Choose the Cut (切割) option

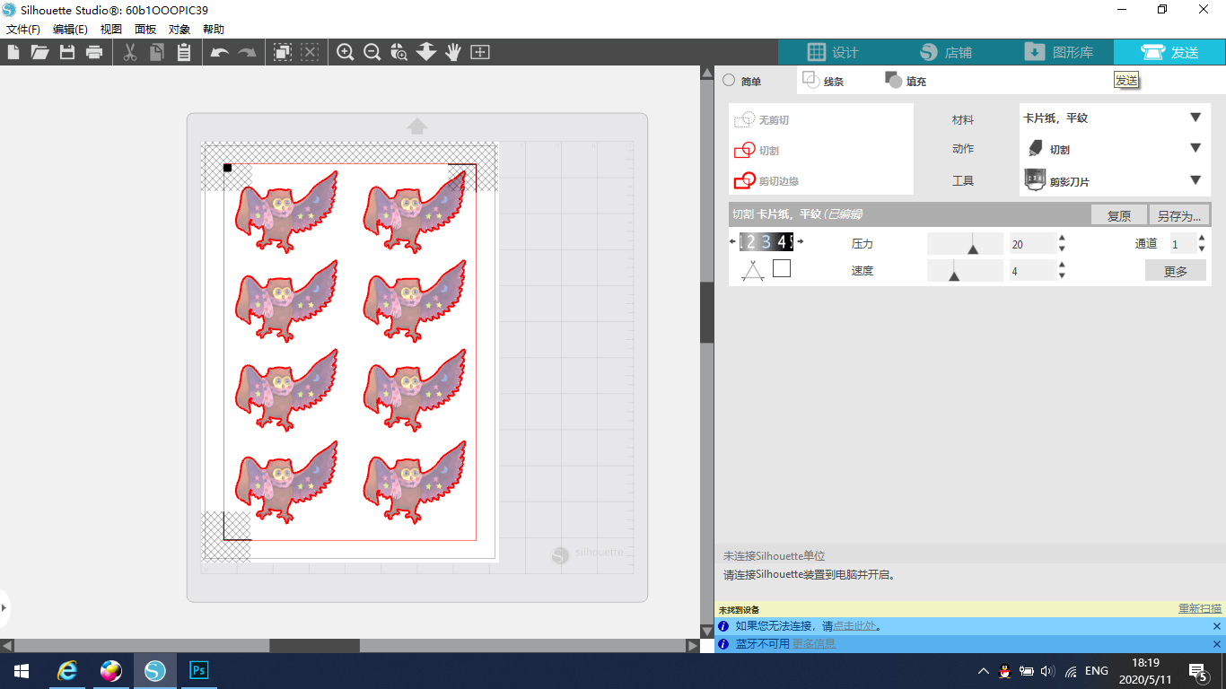pyautogui.click(x=757, y=150)
